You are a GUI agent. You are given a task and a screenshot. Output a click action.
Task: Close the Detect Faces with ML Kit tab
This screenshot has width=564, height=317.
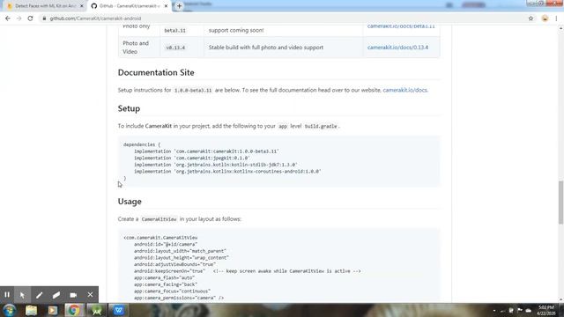tap(82, 6)
